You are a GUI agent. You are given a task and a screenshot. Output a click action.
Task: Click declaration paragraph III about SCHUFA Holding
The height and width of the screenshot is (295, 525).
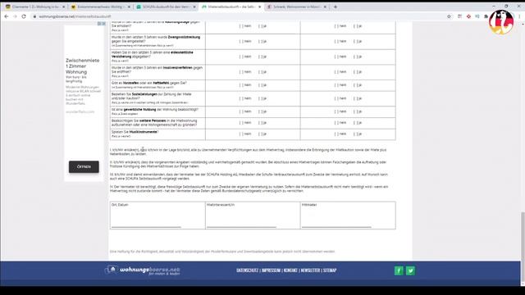pos(249,176)
